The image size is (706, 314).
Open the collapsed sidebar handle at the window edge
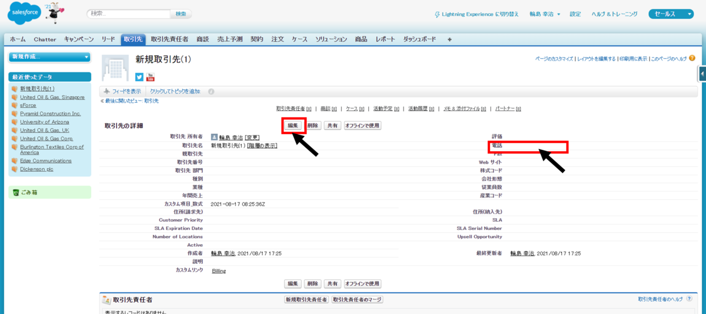pyautogui.click(x=702, y=74)
